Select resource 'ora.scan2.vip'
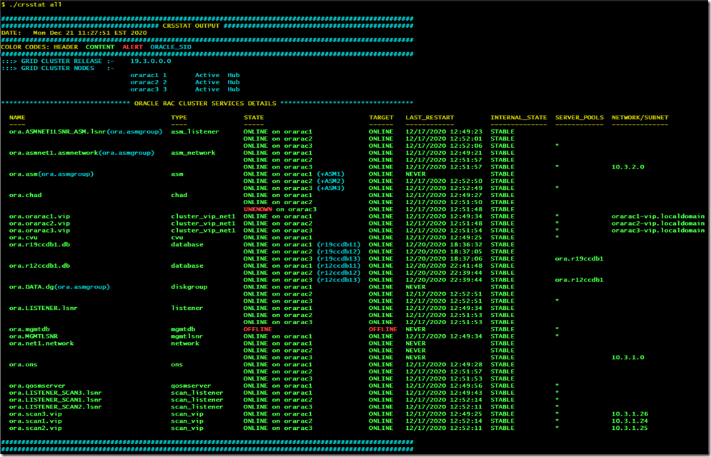 pyautogui.click(x=35, y=428)
